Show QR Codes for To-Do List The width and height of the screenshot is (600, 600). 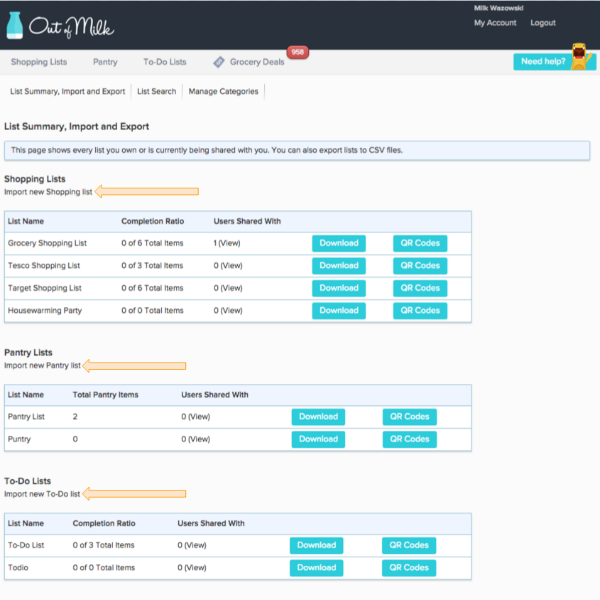[x=409, y=545]
